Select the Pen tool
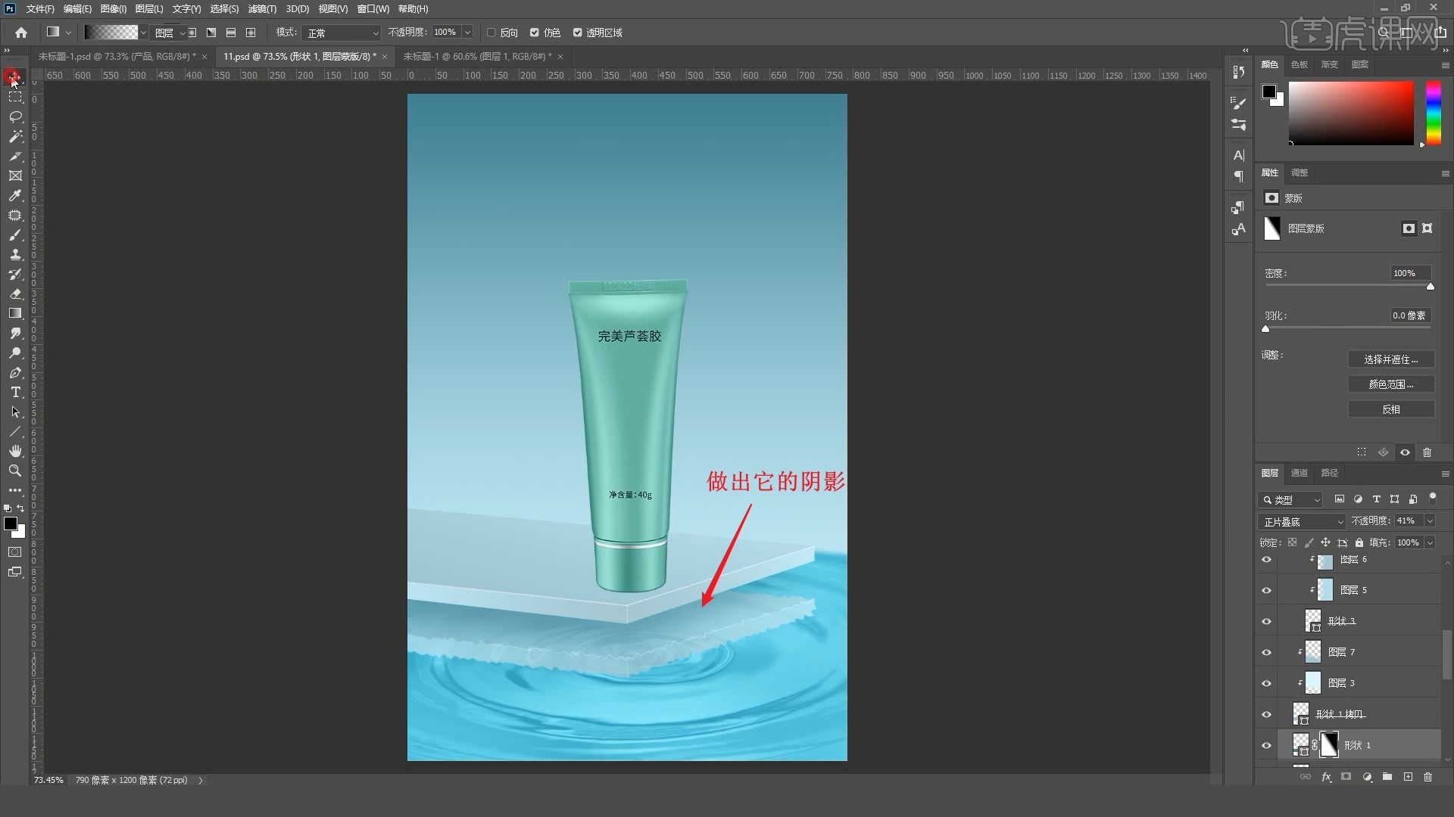The height and width of the screenshot is (817, 1454). [15, 372]
